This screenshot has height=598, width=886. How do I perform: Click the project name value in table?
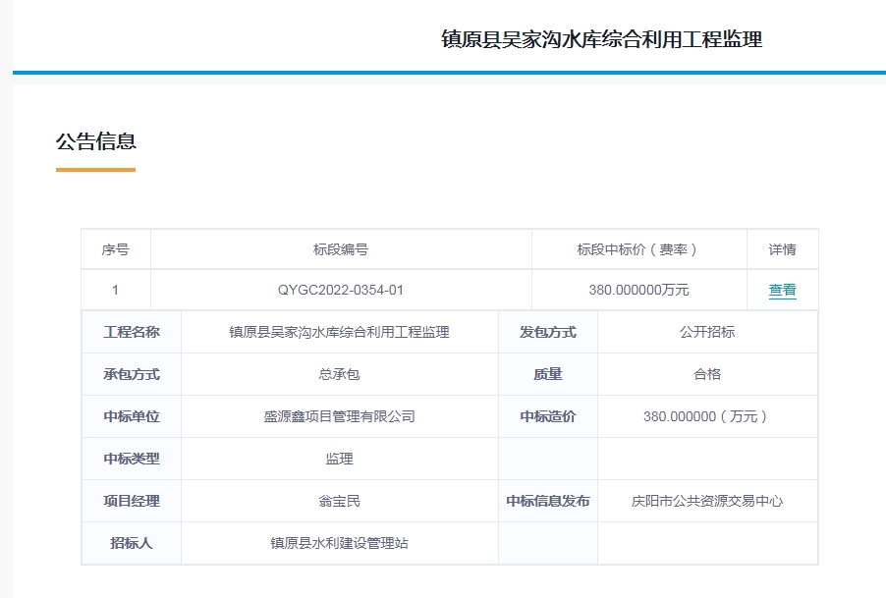click(339, 332)
